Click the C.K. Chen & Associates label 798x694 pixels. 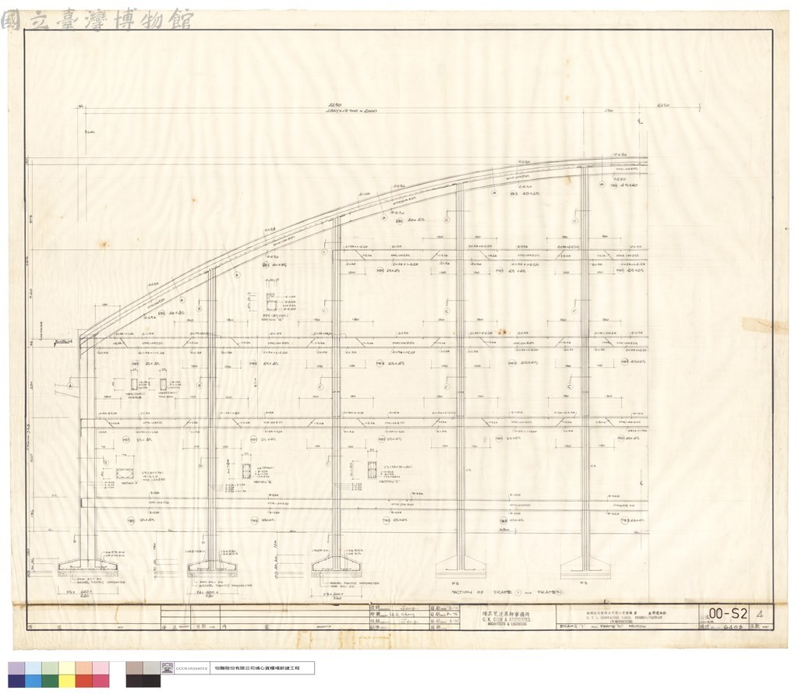coord(507,620)
